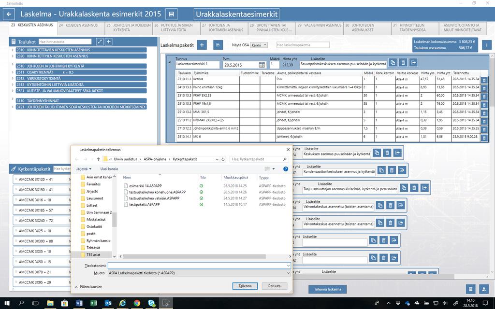Screen dimensions: 495x309
Task: Open Chrome from the Windows taskbar
Action: [x=137, y=303]
